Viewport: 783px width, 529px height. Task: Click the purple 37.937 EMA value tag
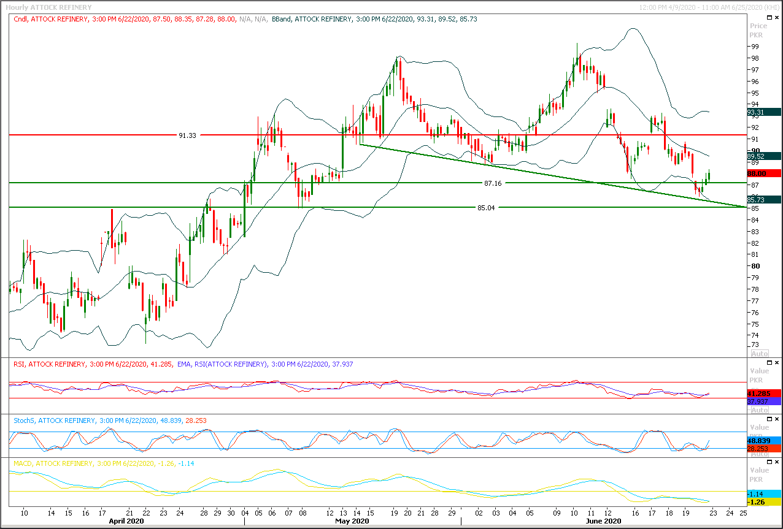coord(764,402)
